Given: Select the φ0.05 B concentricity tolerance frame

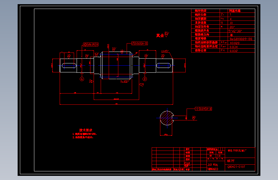Looking at the screenshot, I should (x=91, y=45).
